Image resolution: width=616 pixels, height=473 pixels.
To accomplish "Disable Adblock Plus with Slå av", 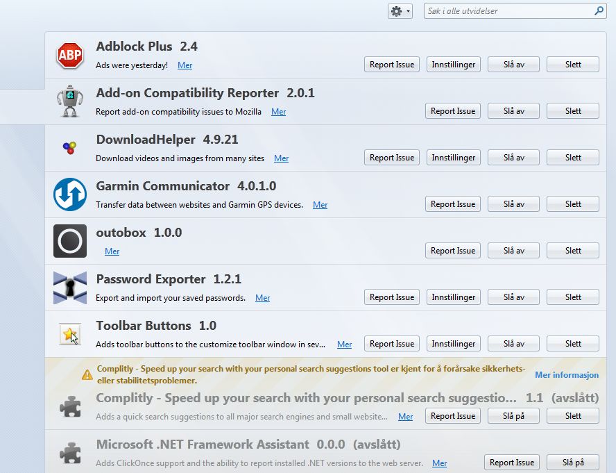I will click(513, 65).
